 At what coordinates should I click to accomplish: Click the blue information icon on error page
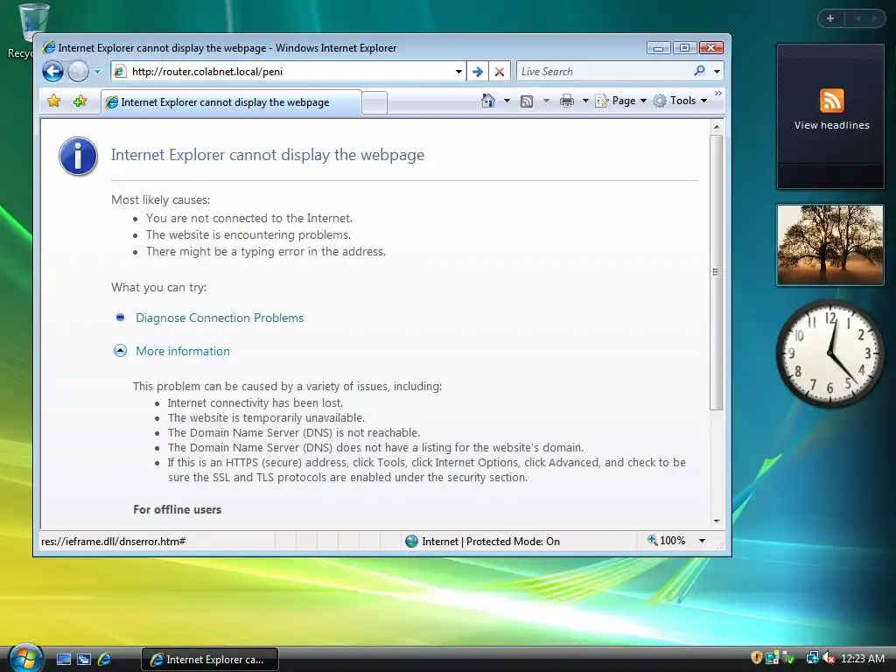click(x=78, y=156)
